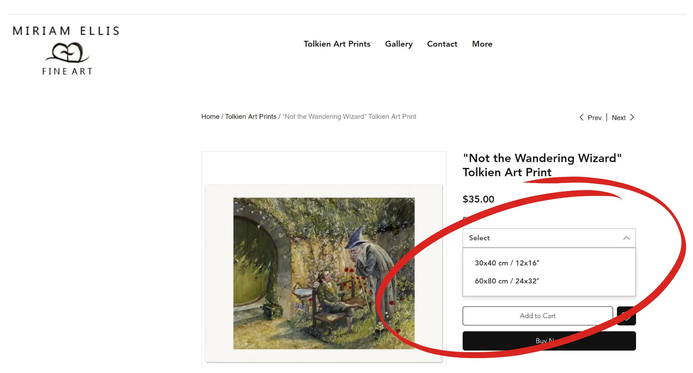The image size is (693, 373).
Task: Choose the 30x40 cm / 12x16" size option
Action: pos(507,263)
